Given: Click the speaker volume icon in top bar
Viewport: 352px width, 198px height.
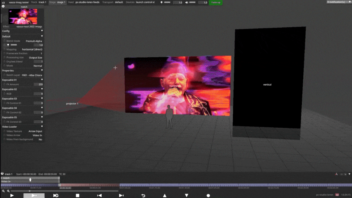Looking at the screenshot, I should (187, 2).
